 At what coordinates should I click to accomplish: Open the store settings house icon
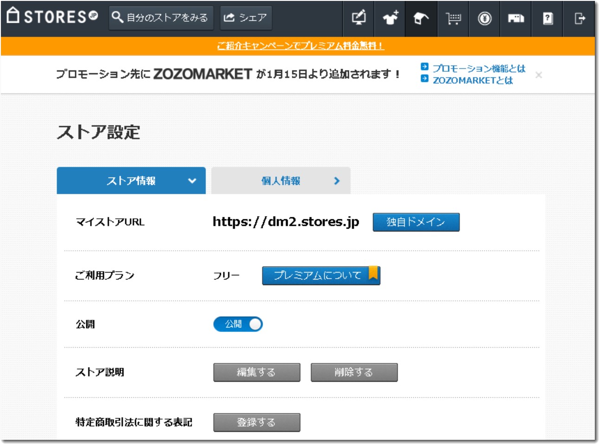pos(421,19)
